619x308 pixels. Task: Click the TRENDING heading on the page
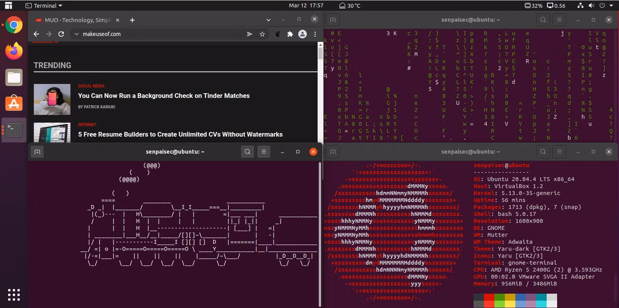[52, 65]
